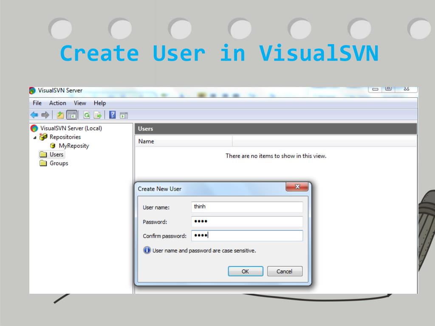
Task: Collapse the Repositories tree node
Action: click(x=35, y=138)
